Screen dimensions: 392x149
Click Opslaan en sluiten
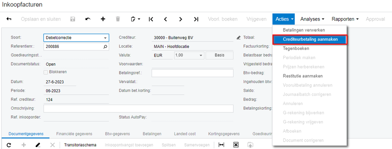pos(41,19)
